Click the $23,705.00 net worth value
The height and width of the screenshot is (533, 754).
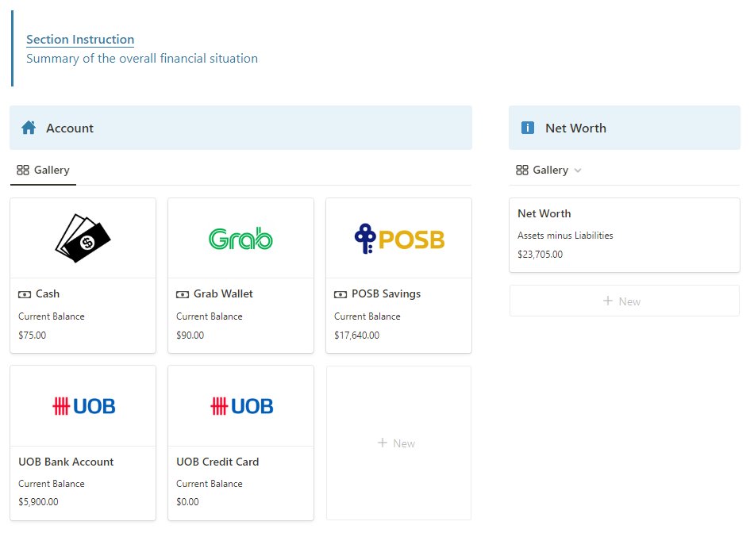point(540,255)
